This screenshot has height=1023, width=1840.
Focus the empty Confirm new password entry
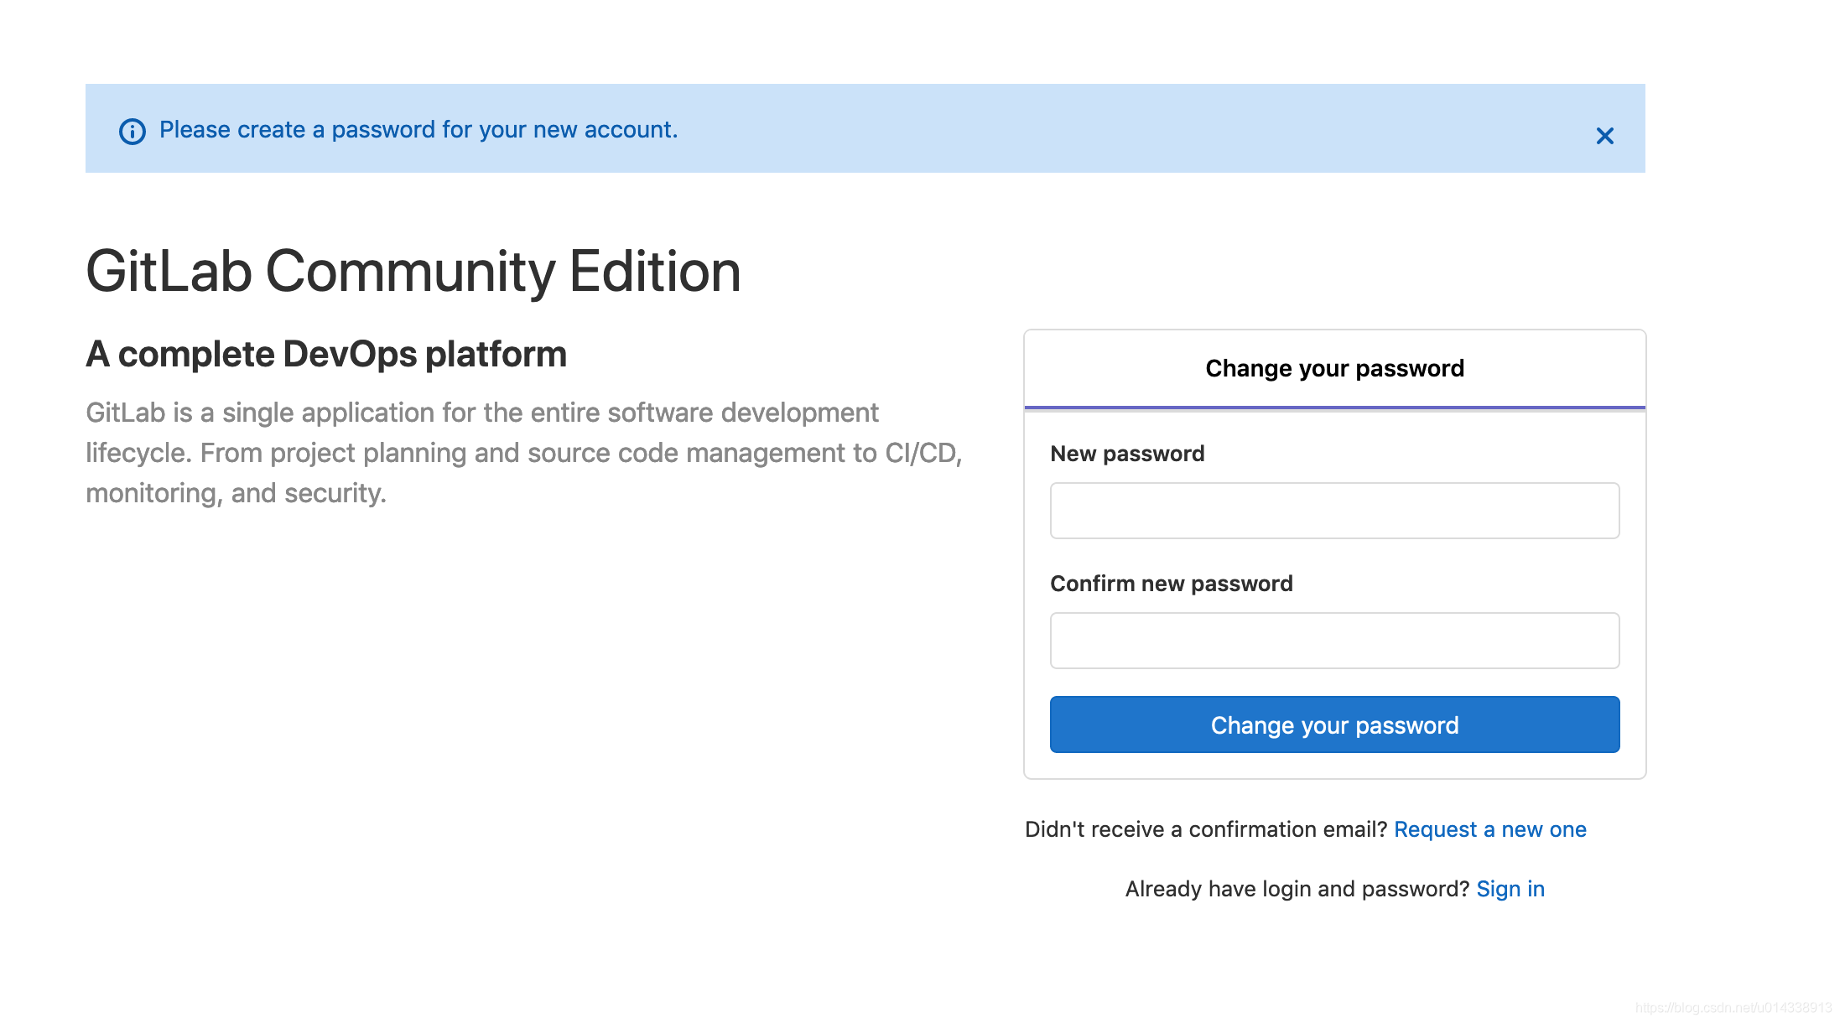(1333, 640)
